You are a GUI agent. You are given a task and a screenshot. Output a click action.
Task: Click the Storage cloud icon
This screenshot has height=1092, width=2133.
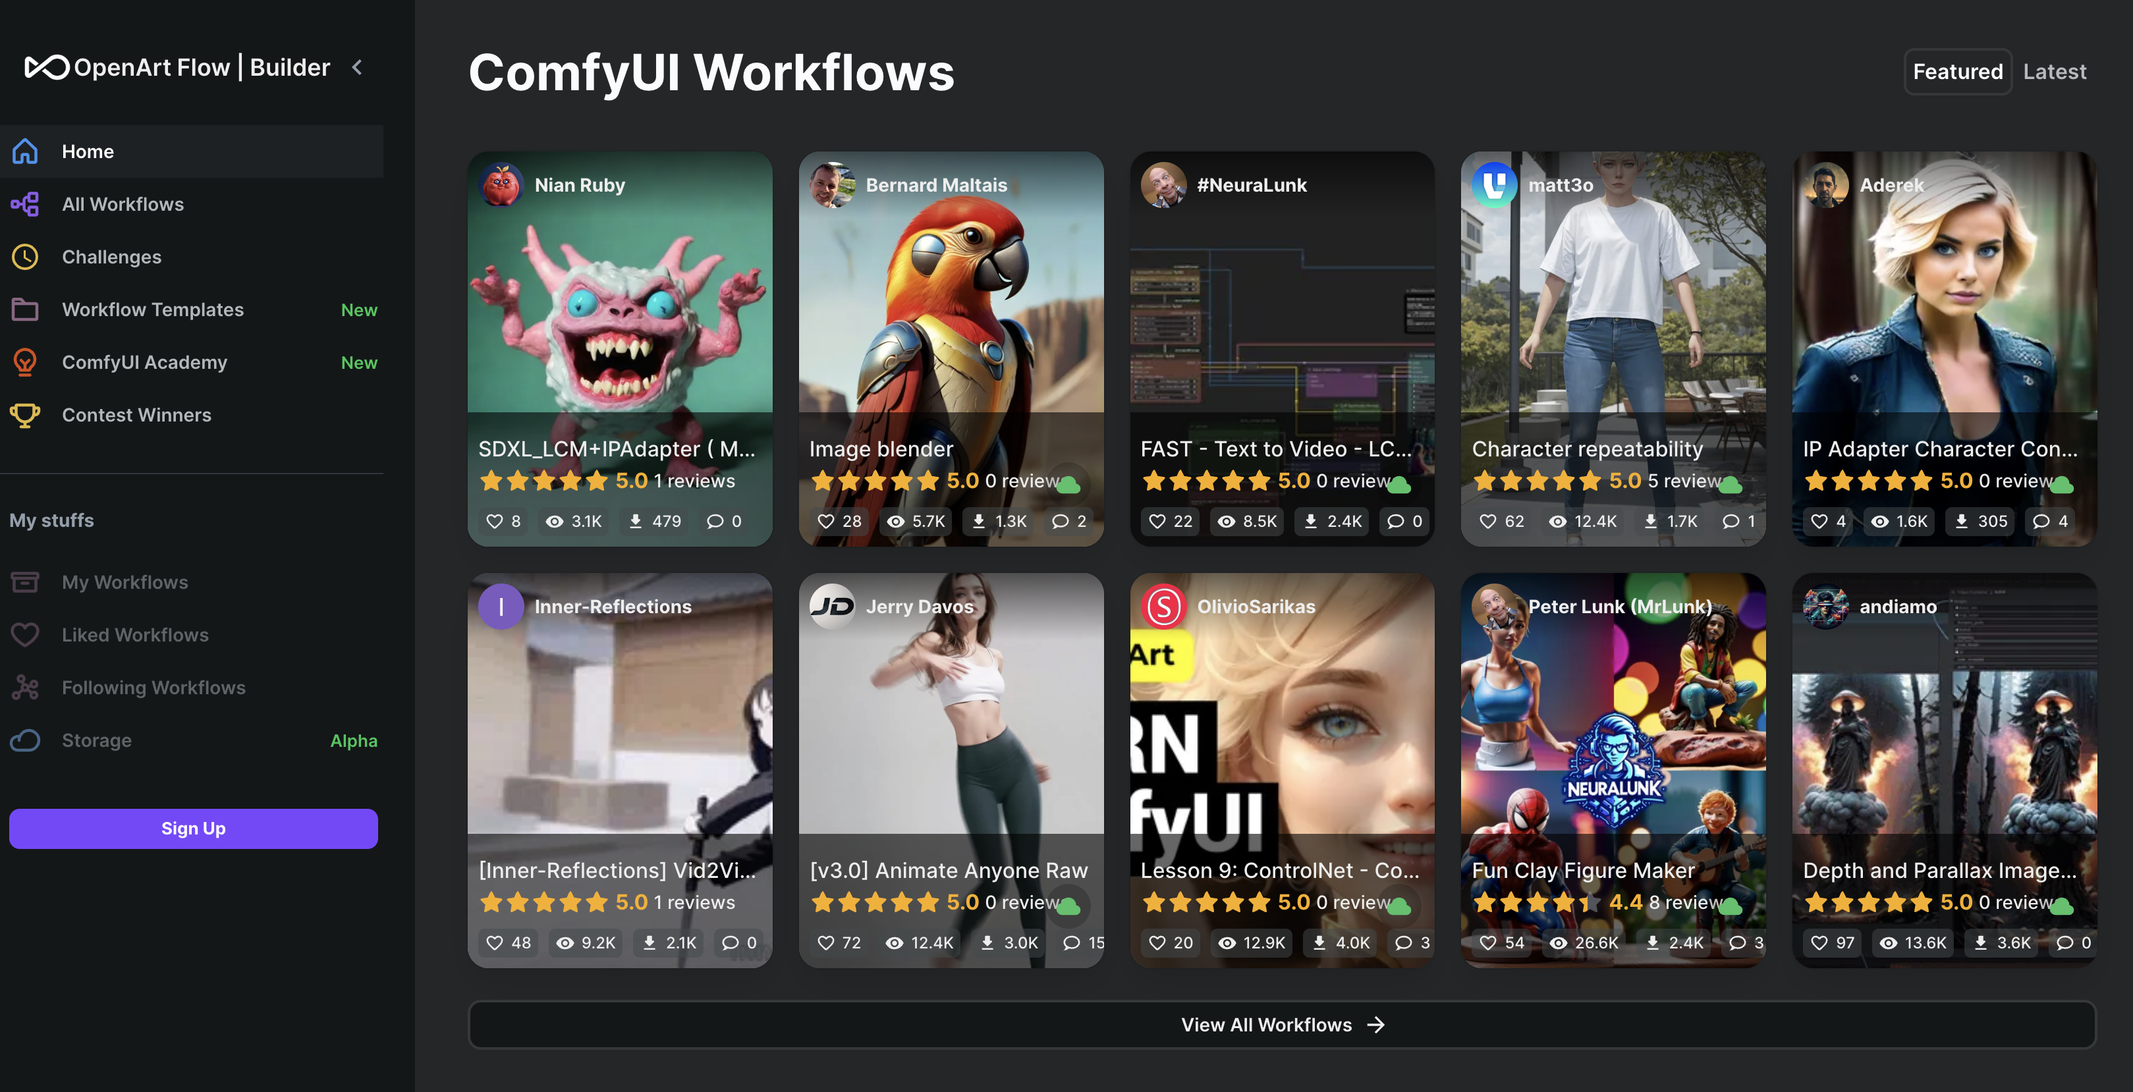tap(25, 740)
